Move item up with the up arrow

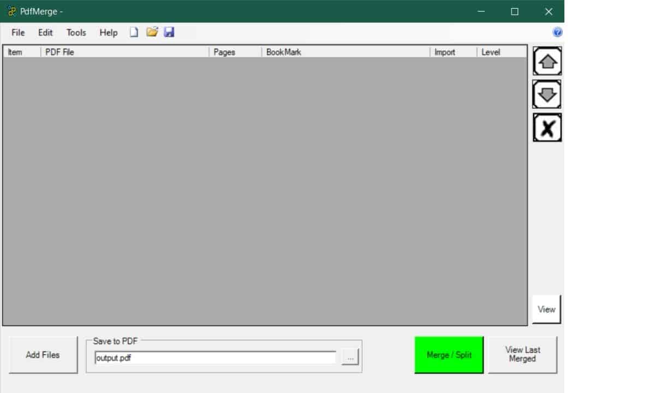(x=547, y=61)
